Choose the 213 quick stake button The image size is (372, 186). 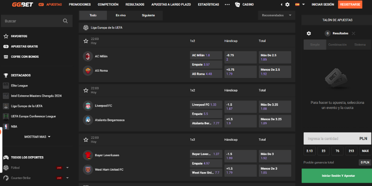point(352,151)
